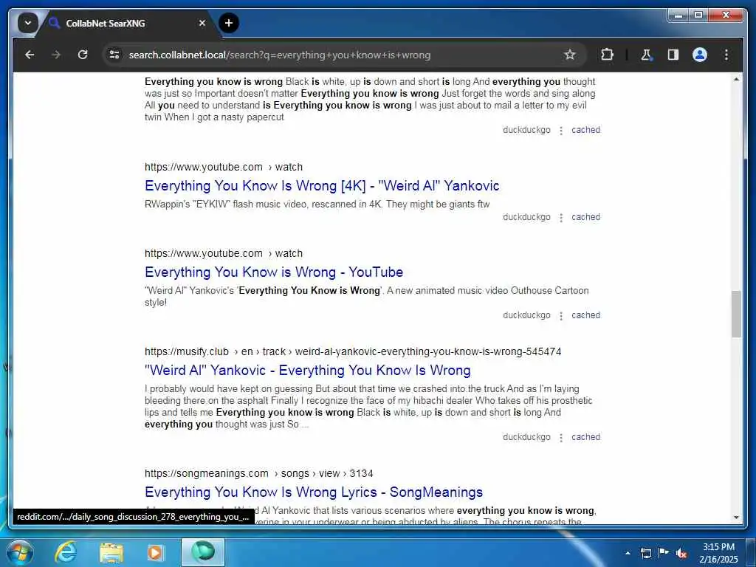
Task: Open three-dot options for the [4K] YouTube result
Action: coord(561,218)
